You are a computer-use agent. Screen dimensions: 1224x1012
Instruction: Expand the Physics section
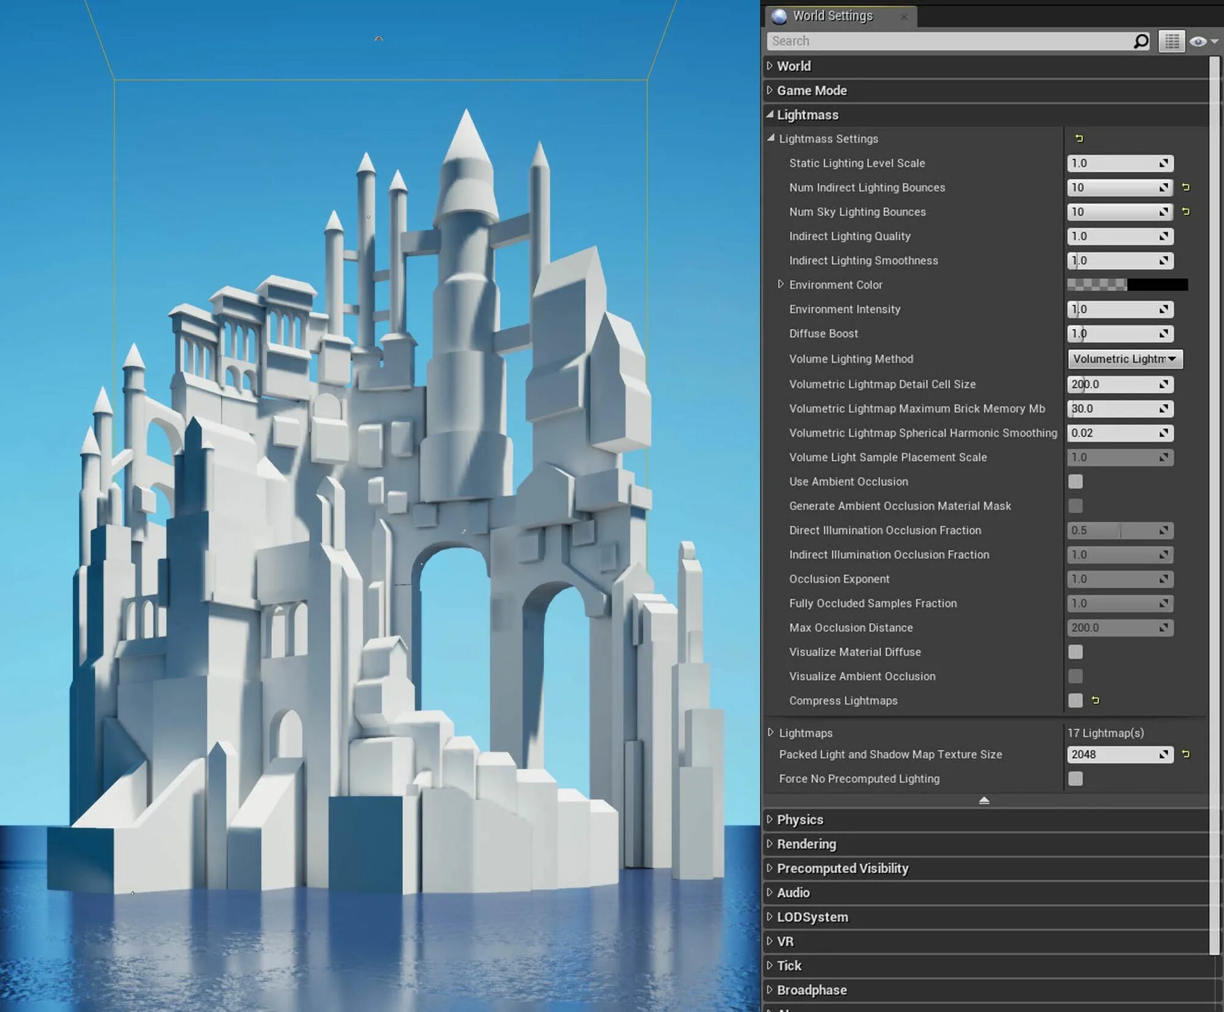point(799,819)
